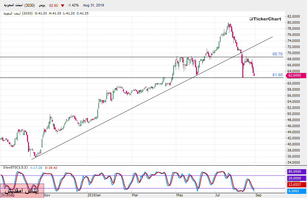Click the 80.0000 level on the price axis
307x198 pixels.
(294, 22)
